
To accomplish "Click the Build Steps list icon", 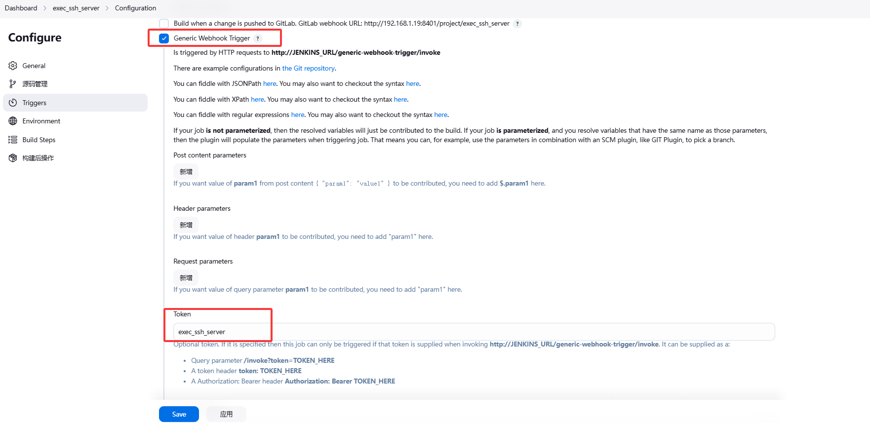I will [x=13, y=140].
